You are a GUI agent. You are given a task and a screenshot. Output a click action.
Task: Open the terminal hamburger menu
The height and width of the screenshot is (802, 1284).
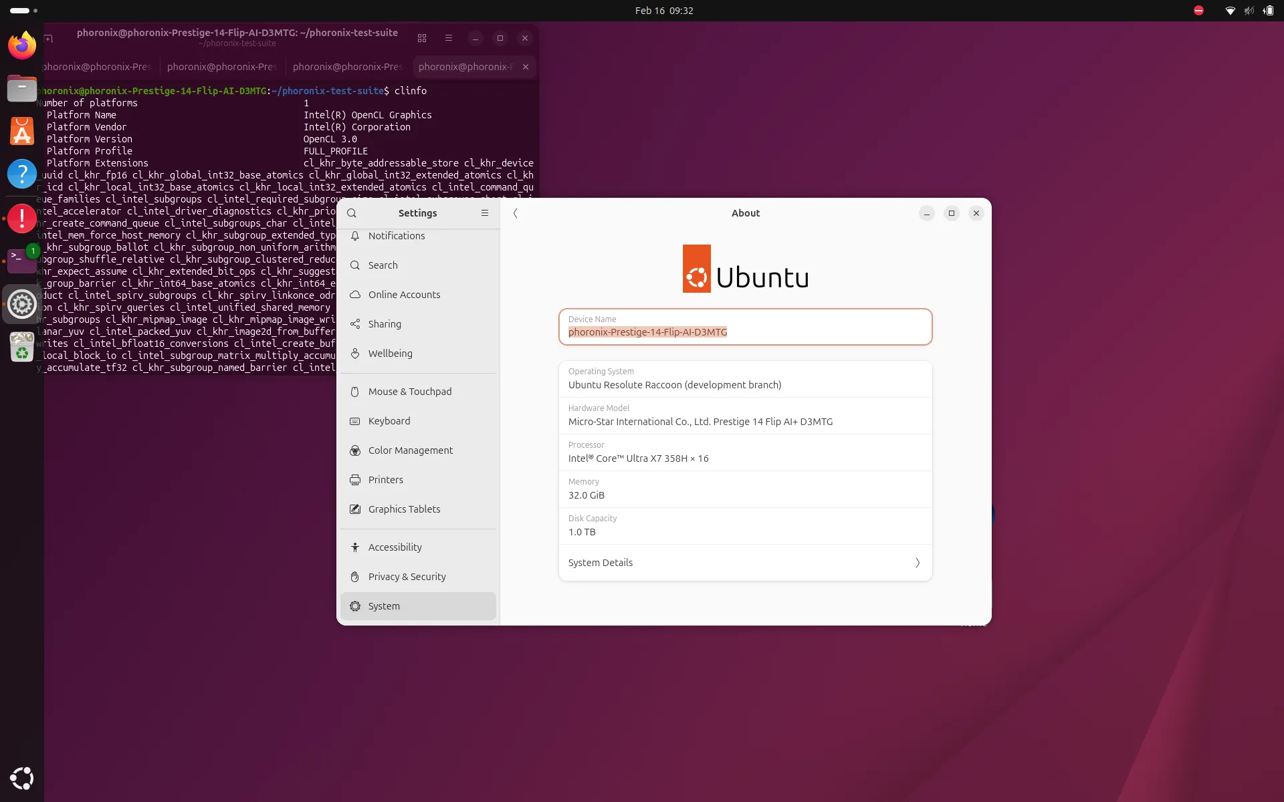[449, 38]
